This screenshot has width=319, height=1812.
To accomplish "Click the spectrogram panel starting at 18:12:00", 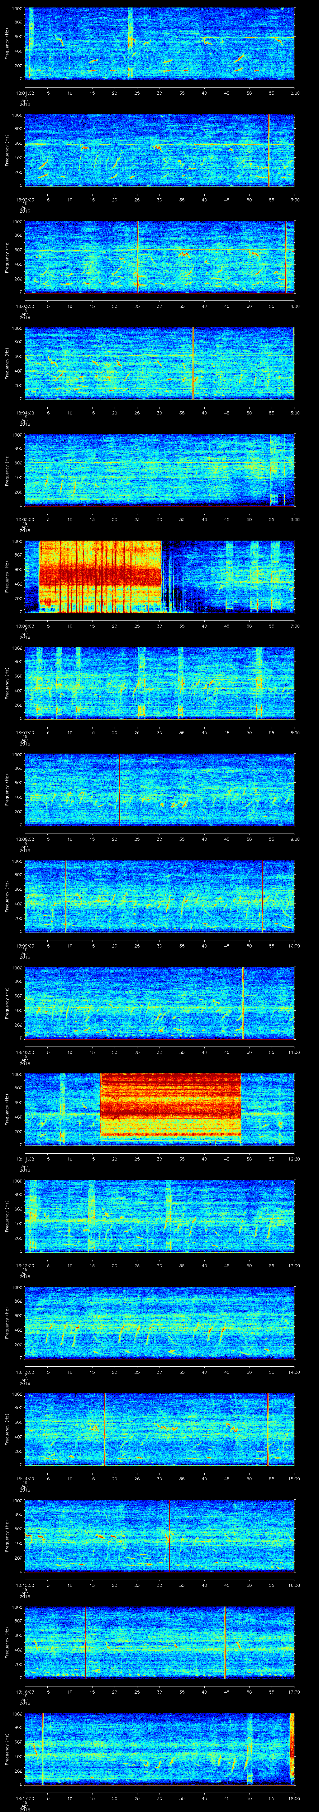I will coord(159,1215).
